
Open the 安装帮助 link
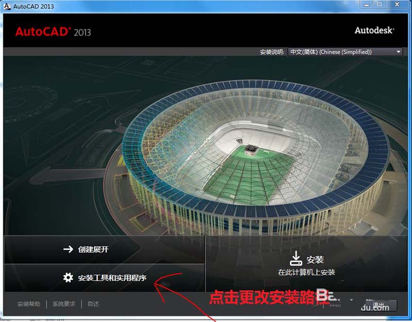[29, 304]
